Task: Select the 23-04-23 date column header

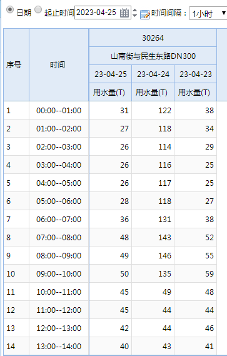Action: tap(196, 74)
